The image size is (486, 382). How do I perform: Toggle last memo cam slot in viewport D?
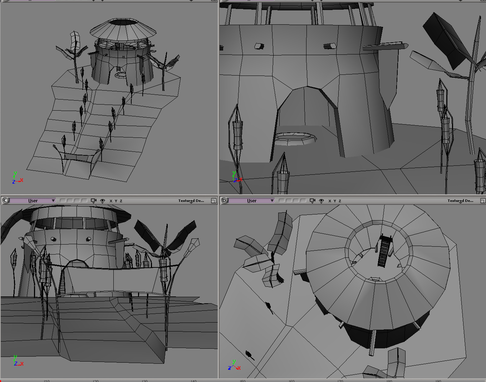(303, 201)
